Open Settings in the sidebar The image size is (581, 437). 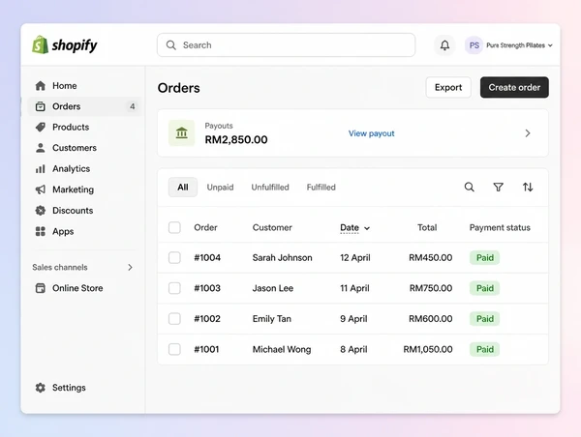[x=85, y=388]
